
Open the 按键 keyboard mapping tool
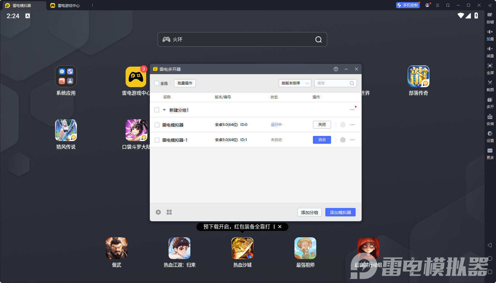(490, 18)
